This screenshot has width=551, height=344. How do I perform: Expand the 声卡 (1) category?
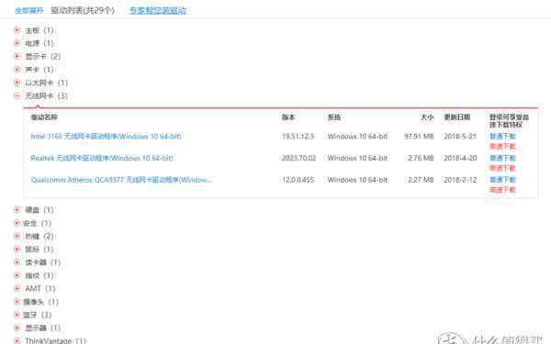(x=17, y=70)
